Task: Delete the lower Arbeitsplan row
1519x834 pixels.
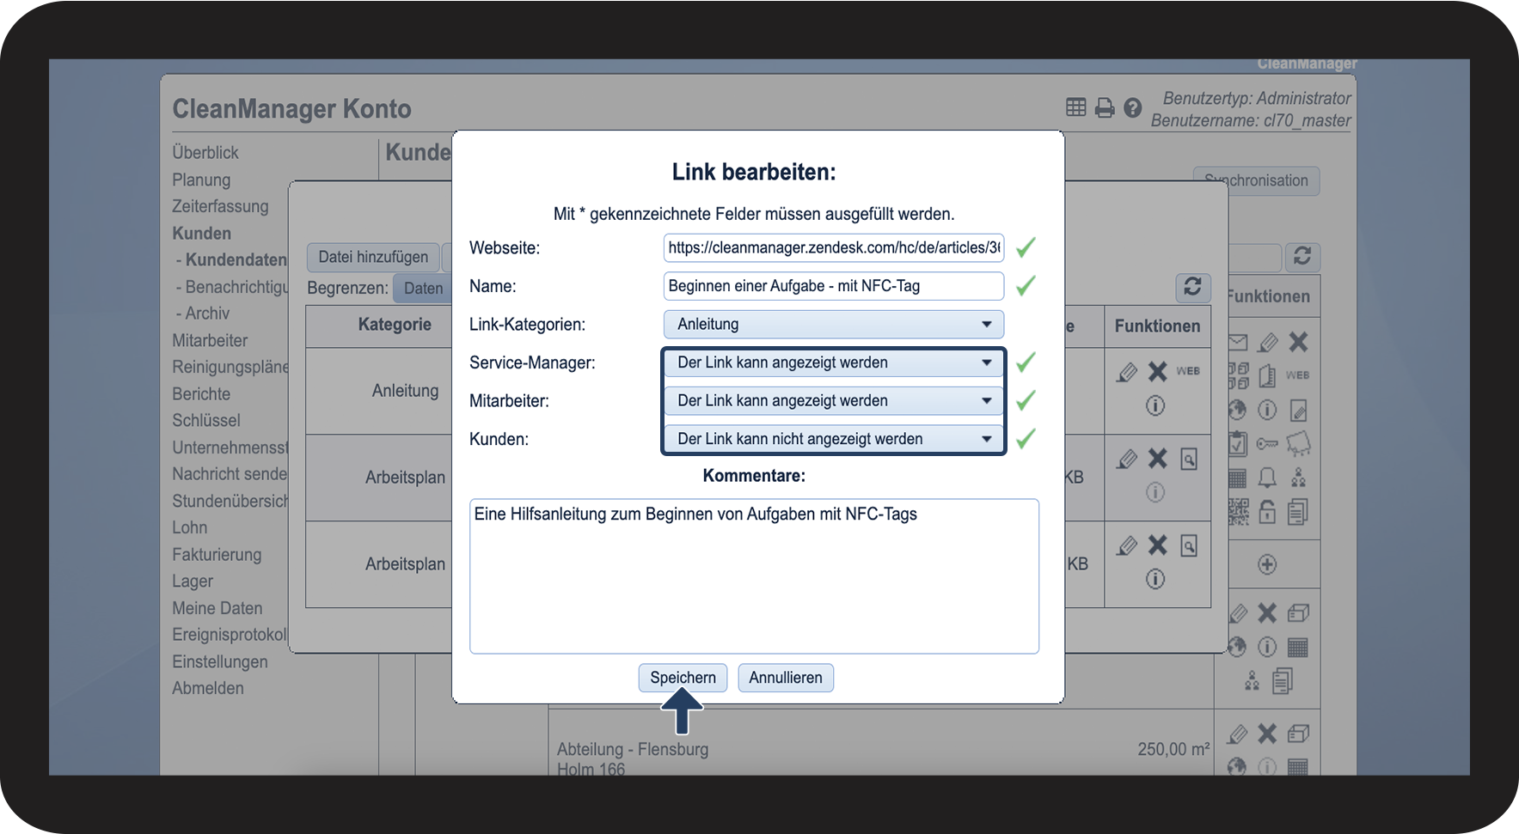Action: pyautogui.click(x=1158, y=545)
